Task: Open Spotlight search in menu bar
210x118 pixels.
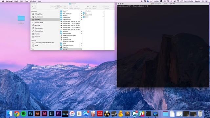Action: 203,1
